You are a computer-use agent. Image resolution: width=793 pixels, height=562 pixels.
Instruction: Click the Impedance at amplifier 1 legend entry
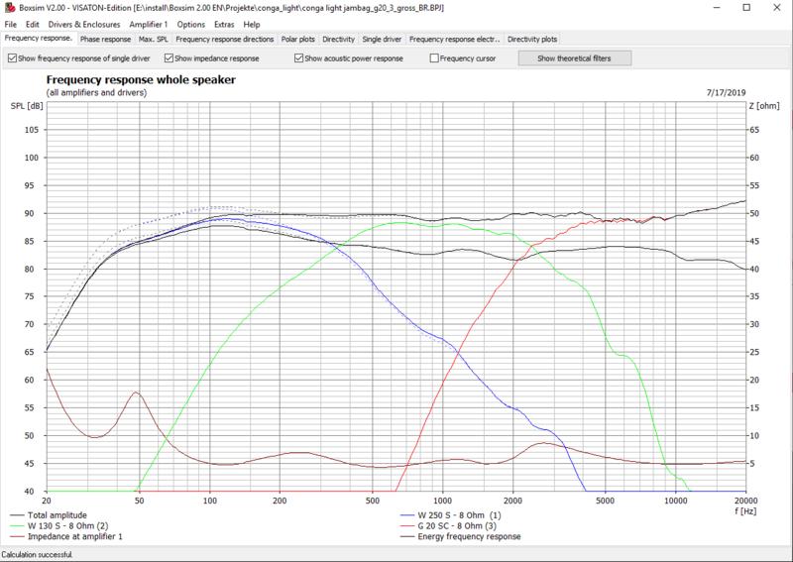66,536
